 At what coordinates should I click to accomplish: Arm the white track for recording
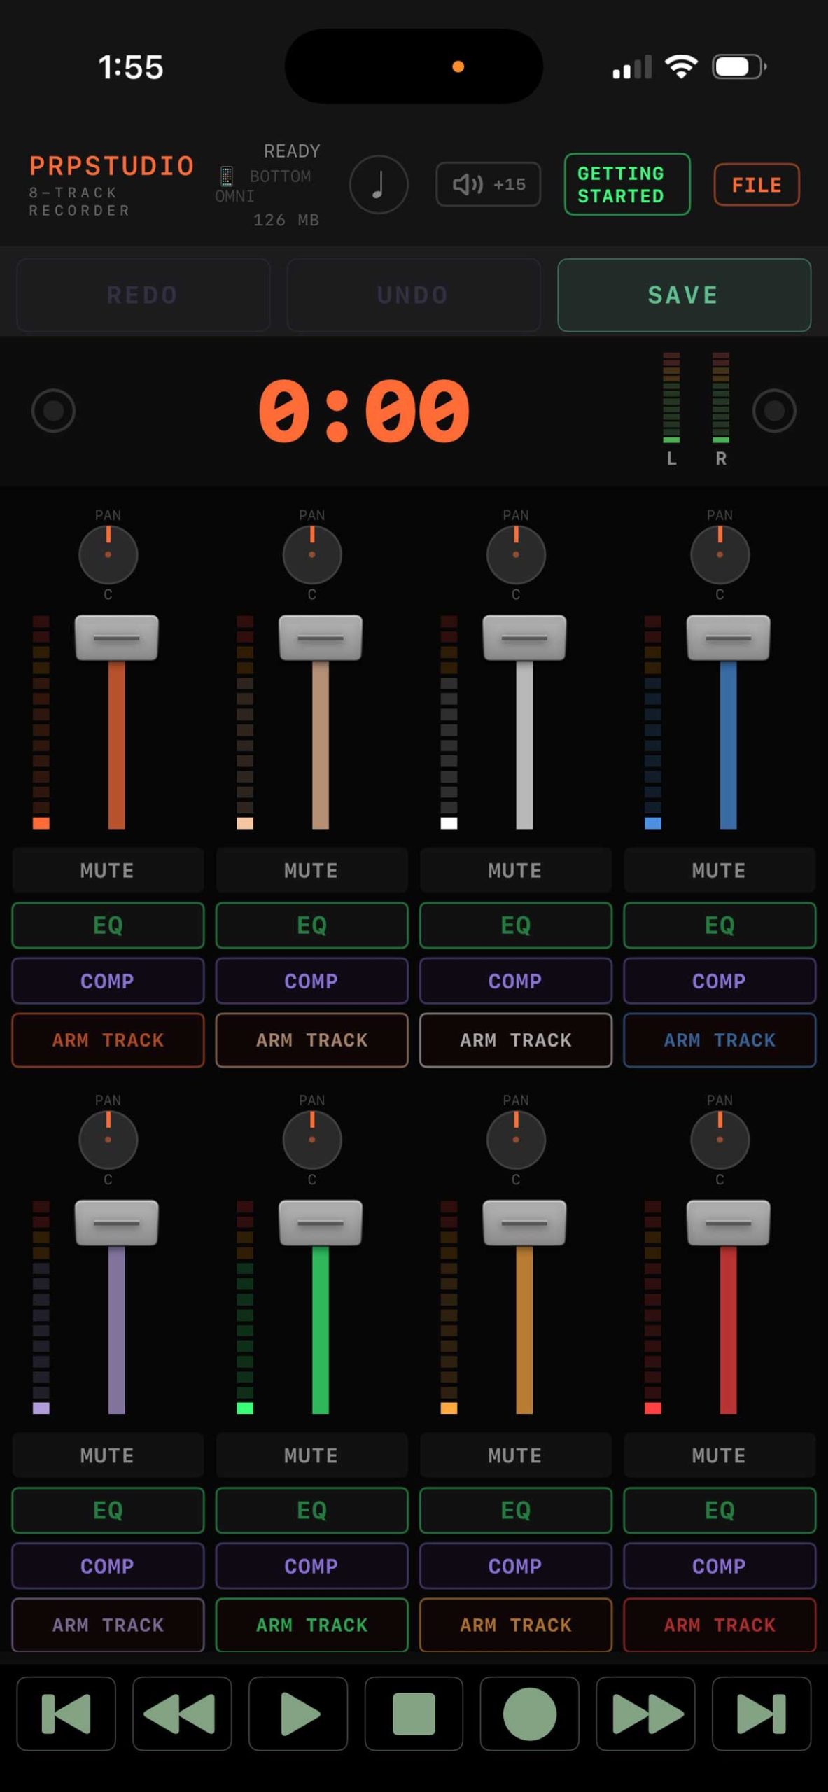[x=516, y=1040]
